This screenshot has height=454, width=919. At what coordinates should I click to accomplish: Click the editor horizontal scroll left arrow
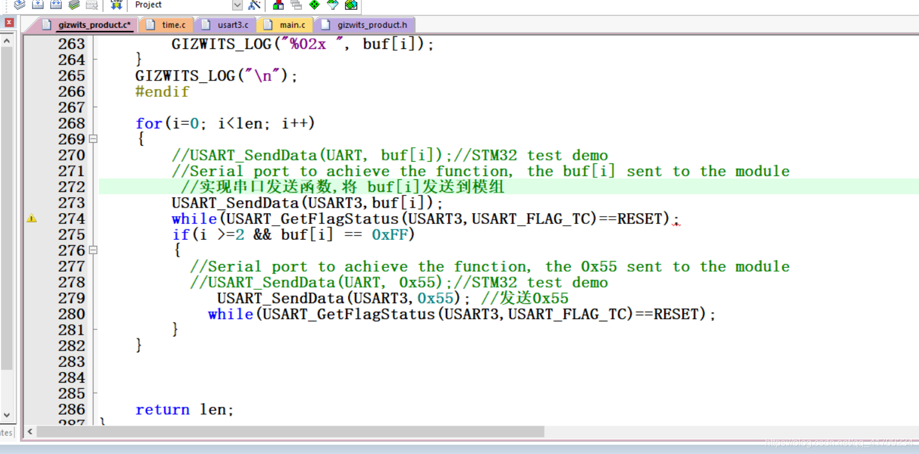pyautogui.click(x=30, y=432)
